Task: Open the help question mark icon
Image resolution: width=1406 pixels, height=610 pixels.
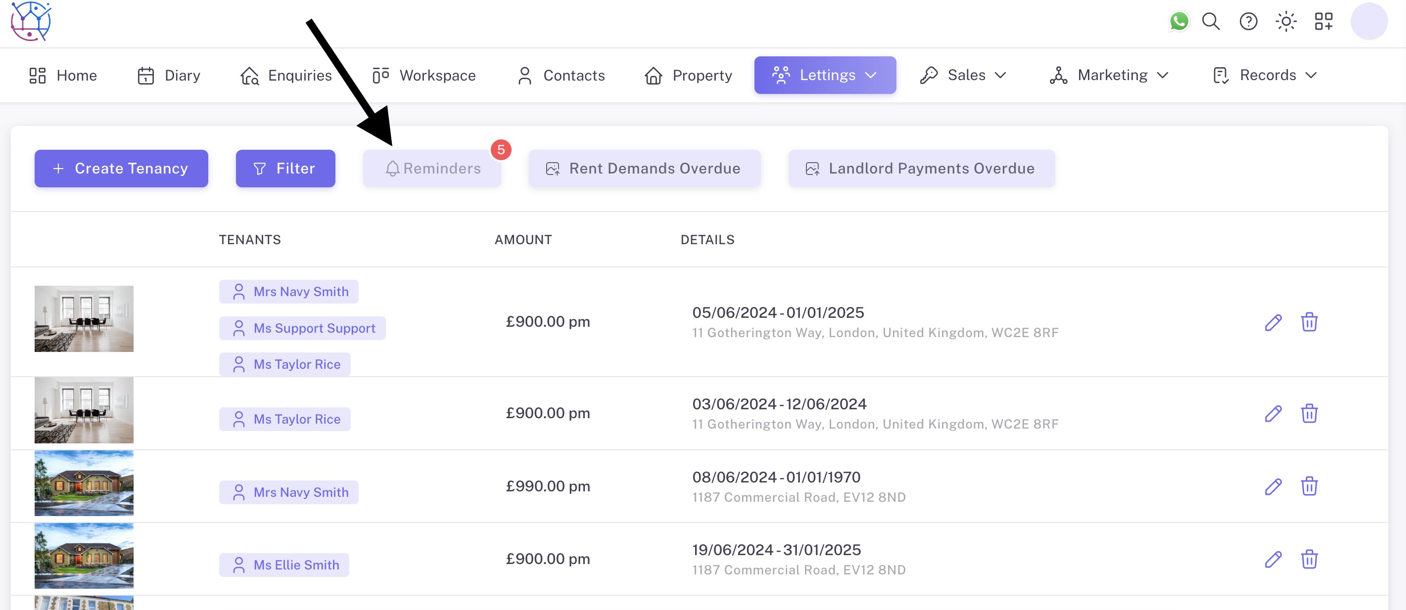Action: (1248, 22)
